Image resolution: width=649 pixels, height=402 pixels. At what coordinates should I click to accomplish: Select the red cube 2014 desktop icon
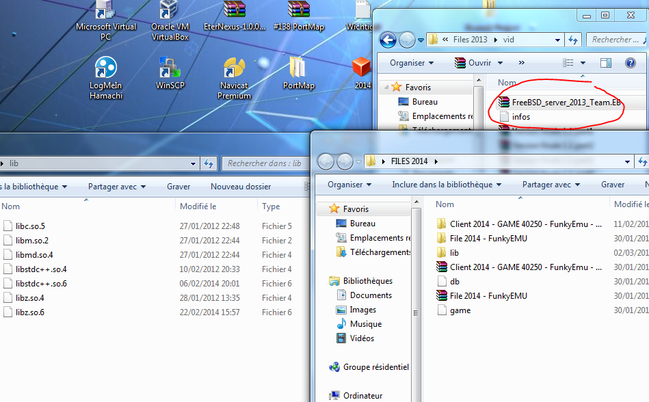362,74
